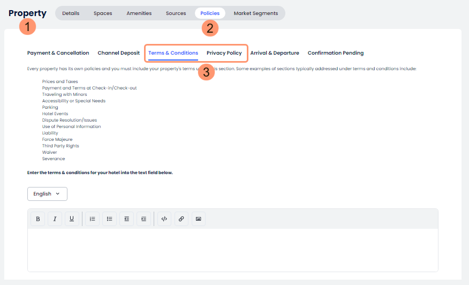This screenshot has height=285, width=469.
Task: Open the Confirmation Pending sub-tab
Action: point(336,53)
